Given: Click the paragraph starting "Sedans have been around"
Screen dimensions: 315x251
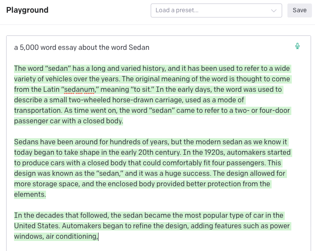Looking at the screenshot, I should click(152, 168).
